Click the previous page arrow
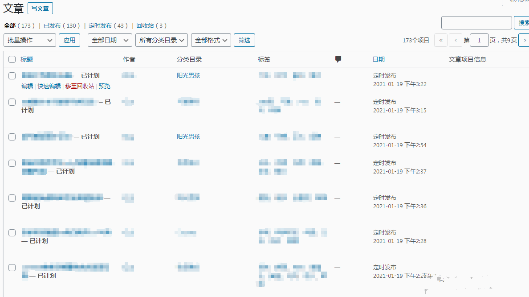This screenshot has width=529, height=297. [x=456, y=41]
